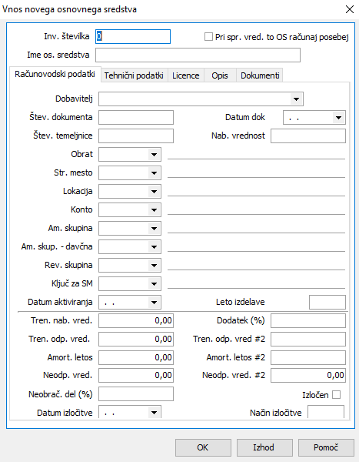
Task: Confirm with the OK button
Action: pyautogui.click(x=203, y=447)
